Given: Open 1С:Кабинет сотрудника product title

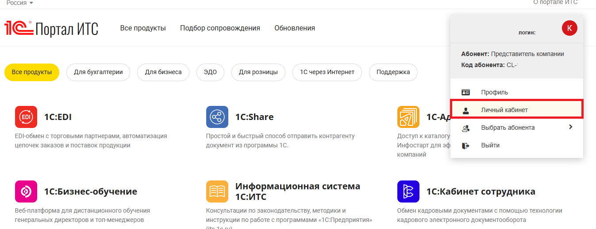Looking at the screenshot, I should [x=481, y=191].
